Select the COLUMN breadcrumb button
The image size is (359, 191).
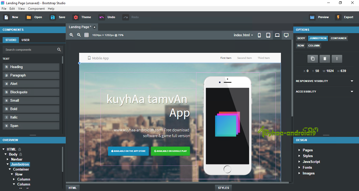point(314,46)
